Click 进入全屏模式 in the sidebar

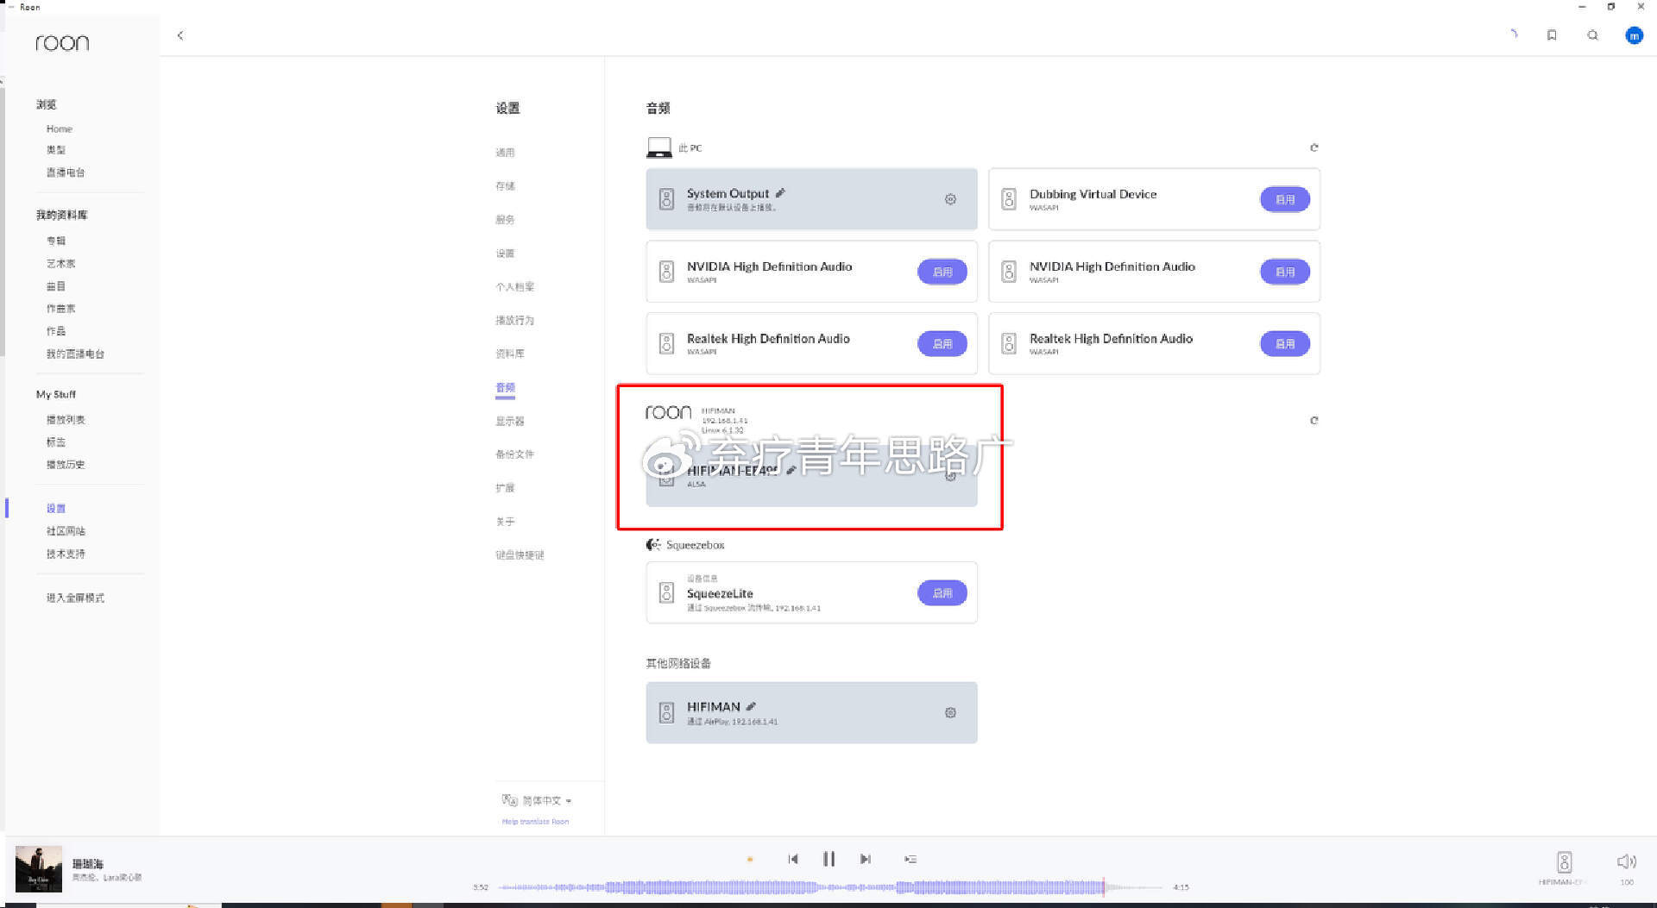[x=75, y=598]
